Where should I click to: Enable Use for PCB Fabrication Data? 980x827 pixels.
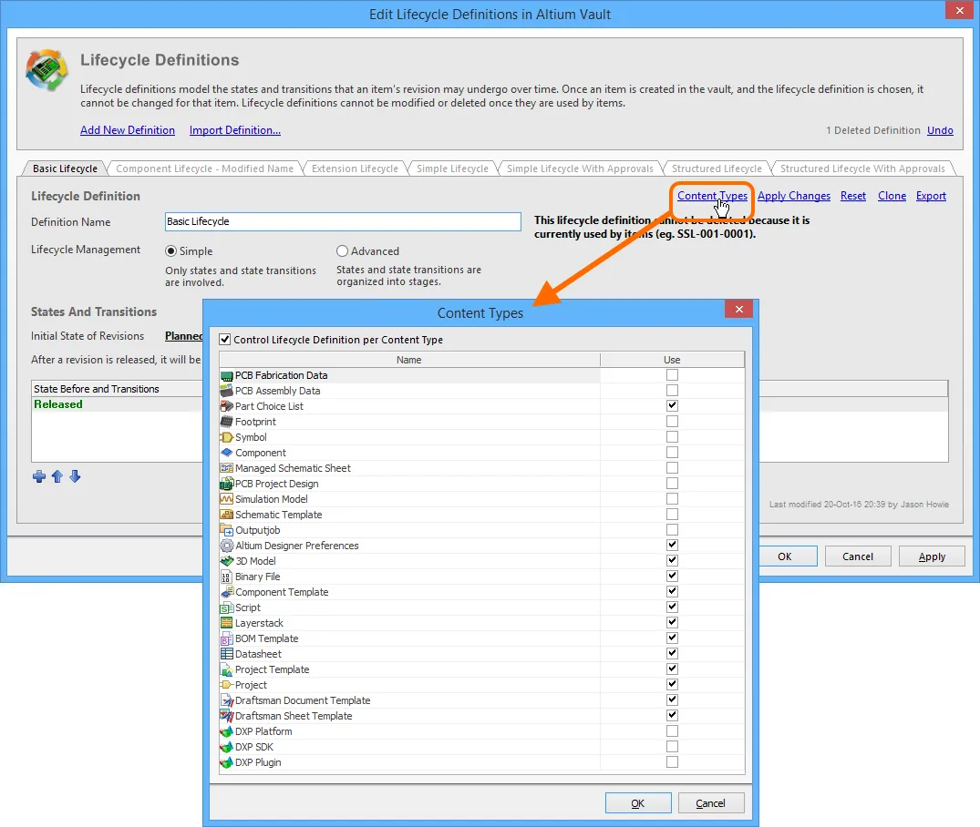click(672, 374)
